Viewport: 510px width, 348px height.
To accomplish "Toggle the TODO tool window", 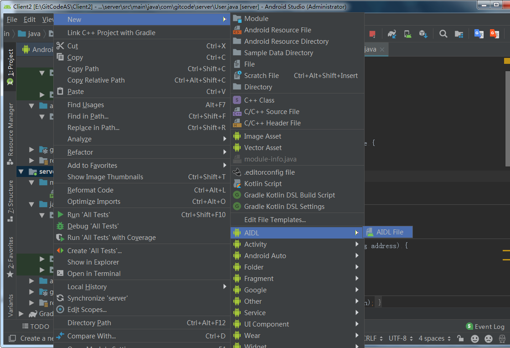I will click(36, 326).
